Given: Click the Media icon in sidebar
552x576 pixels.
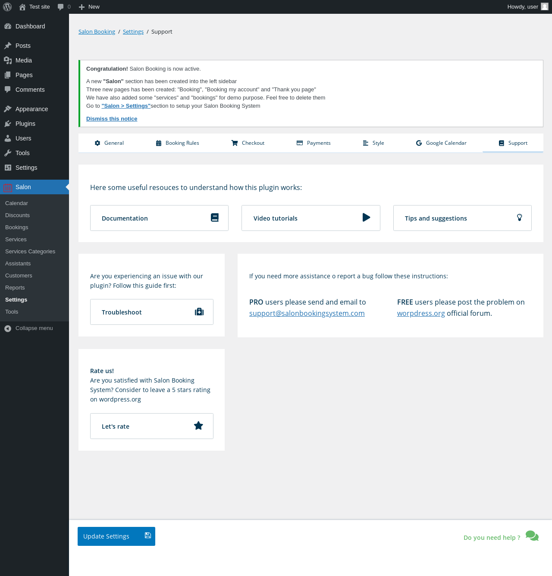Looking at the screenshot, I should [8, 60].
